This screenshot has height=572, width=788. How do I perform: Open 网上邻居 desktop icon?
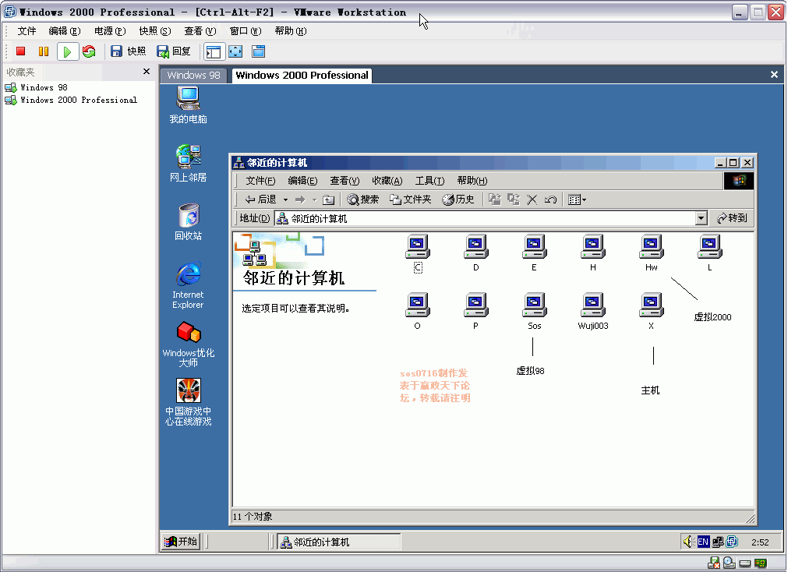click(x=188, y=164)
